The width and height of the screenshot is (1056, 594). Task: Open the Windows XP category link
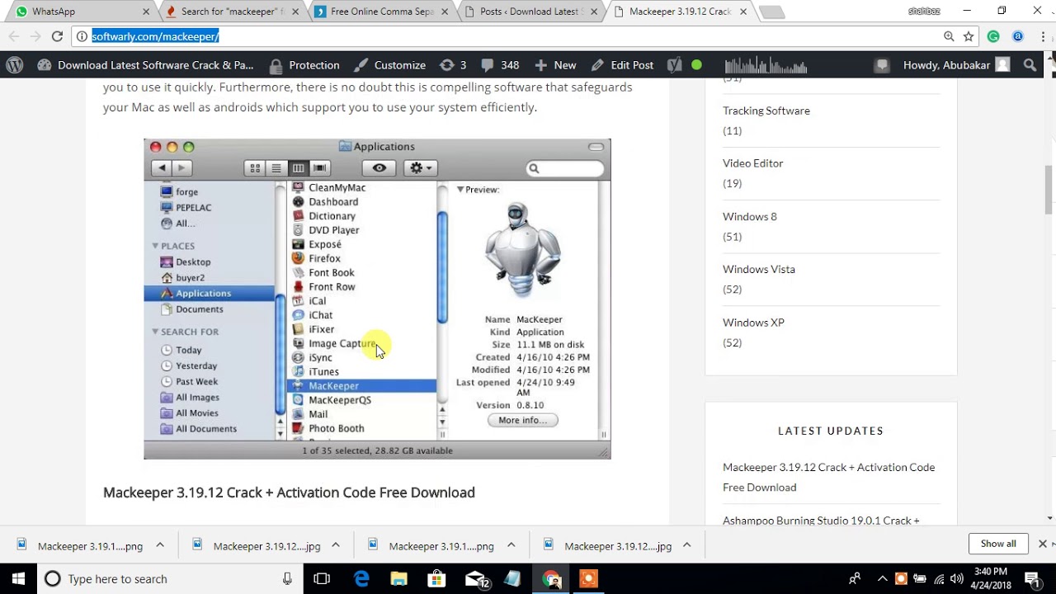point(753,323)
